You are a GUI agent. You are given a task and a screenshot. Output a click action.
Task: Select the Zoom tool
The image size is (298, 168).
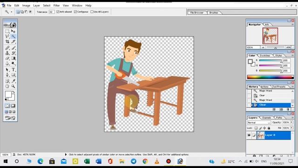[x=13, y=86]
